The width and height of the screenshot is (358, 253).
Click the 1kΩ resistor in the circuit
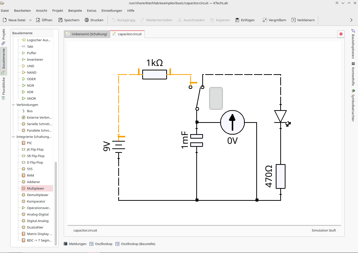point(154,74)
